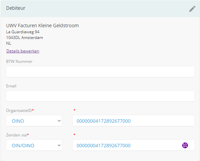This screenshot has width=200, height=161.
Task: Click the Email field label
Action: (x=11, y=86)
